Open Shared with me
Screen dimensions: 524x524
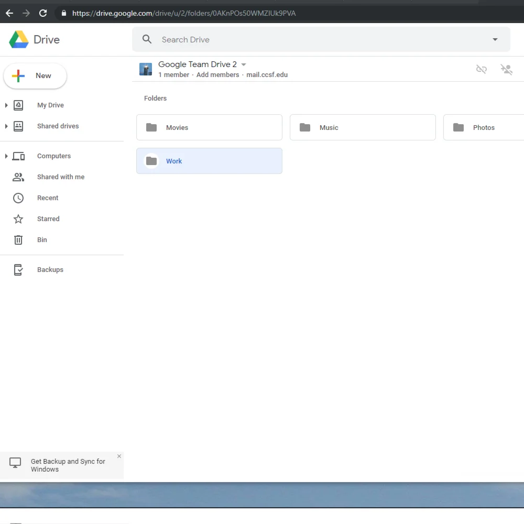tap(60, 177)
